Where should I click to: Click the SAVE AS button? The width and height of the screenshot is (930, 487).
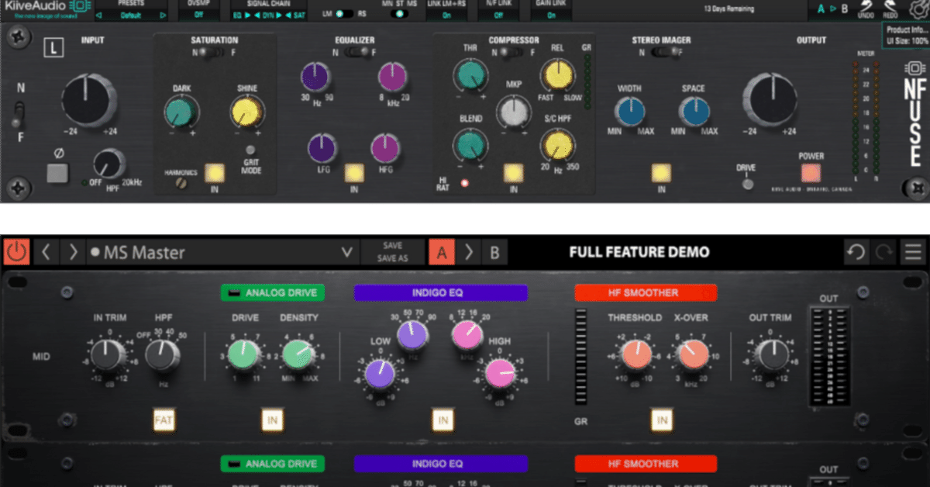(393, 258)
